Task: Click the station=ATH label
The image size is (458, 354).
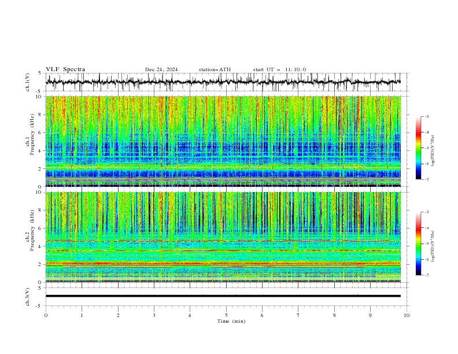Action: (215, 69)
